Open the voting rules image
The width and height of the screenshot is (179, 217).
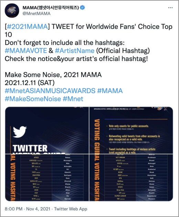click(131, 130)
